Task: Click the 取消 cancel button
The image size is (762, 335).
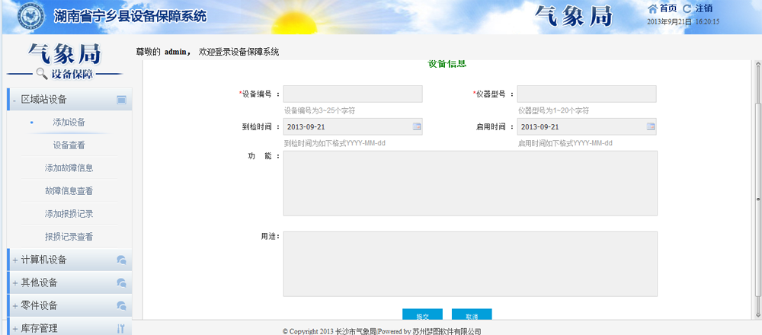Action: tap(472, 315)
